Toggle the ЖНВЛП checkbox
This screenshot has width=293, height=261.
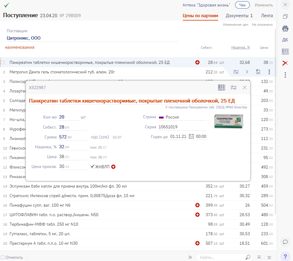pyautogui.click(x=92, y=166)
